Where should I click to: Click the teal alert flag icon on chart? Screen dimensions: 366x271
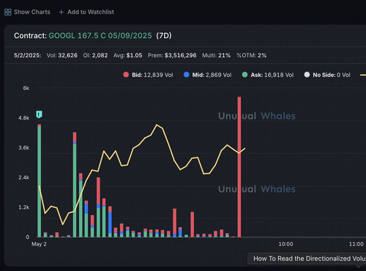coord(39,114)
